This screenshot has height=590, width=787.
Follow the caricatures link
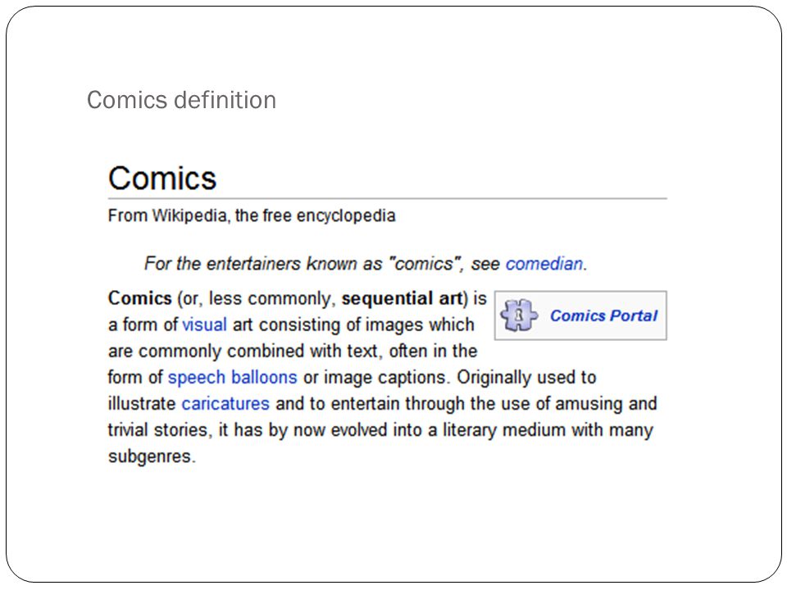(225, 403)
